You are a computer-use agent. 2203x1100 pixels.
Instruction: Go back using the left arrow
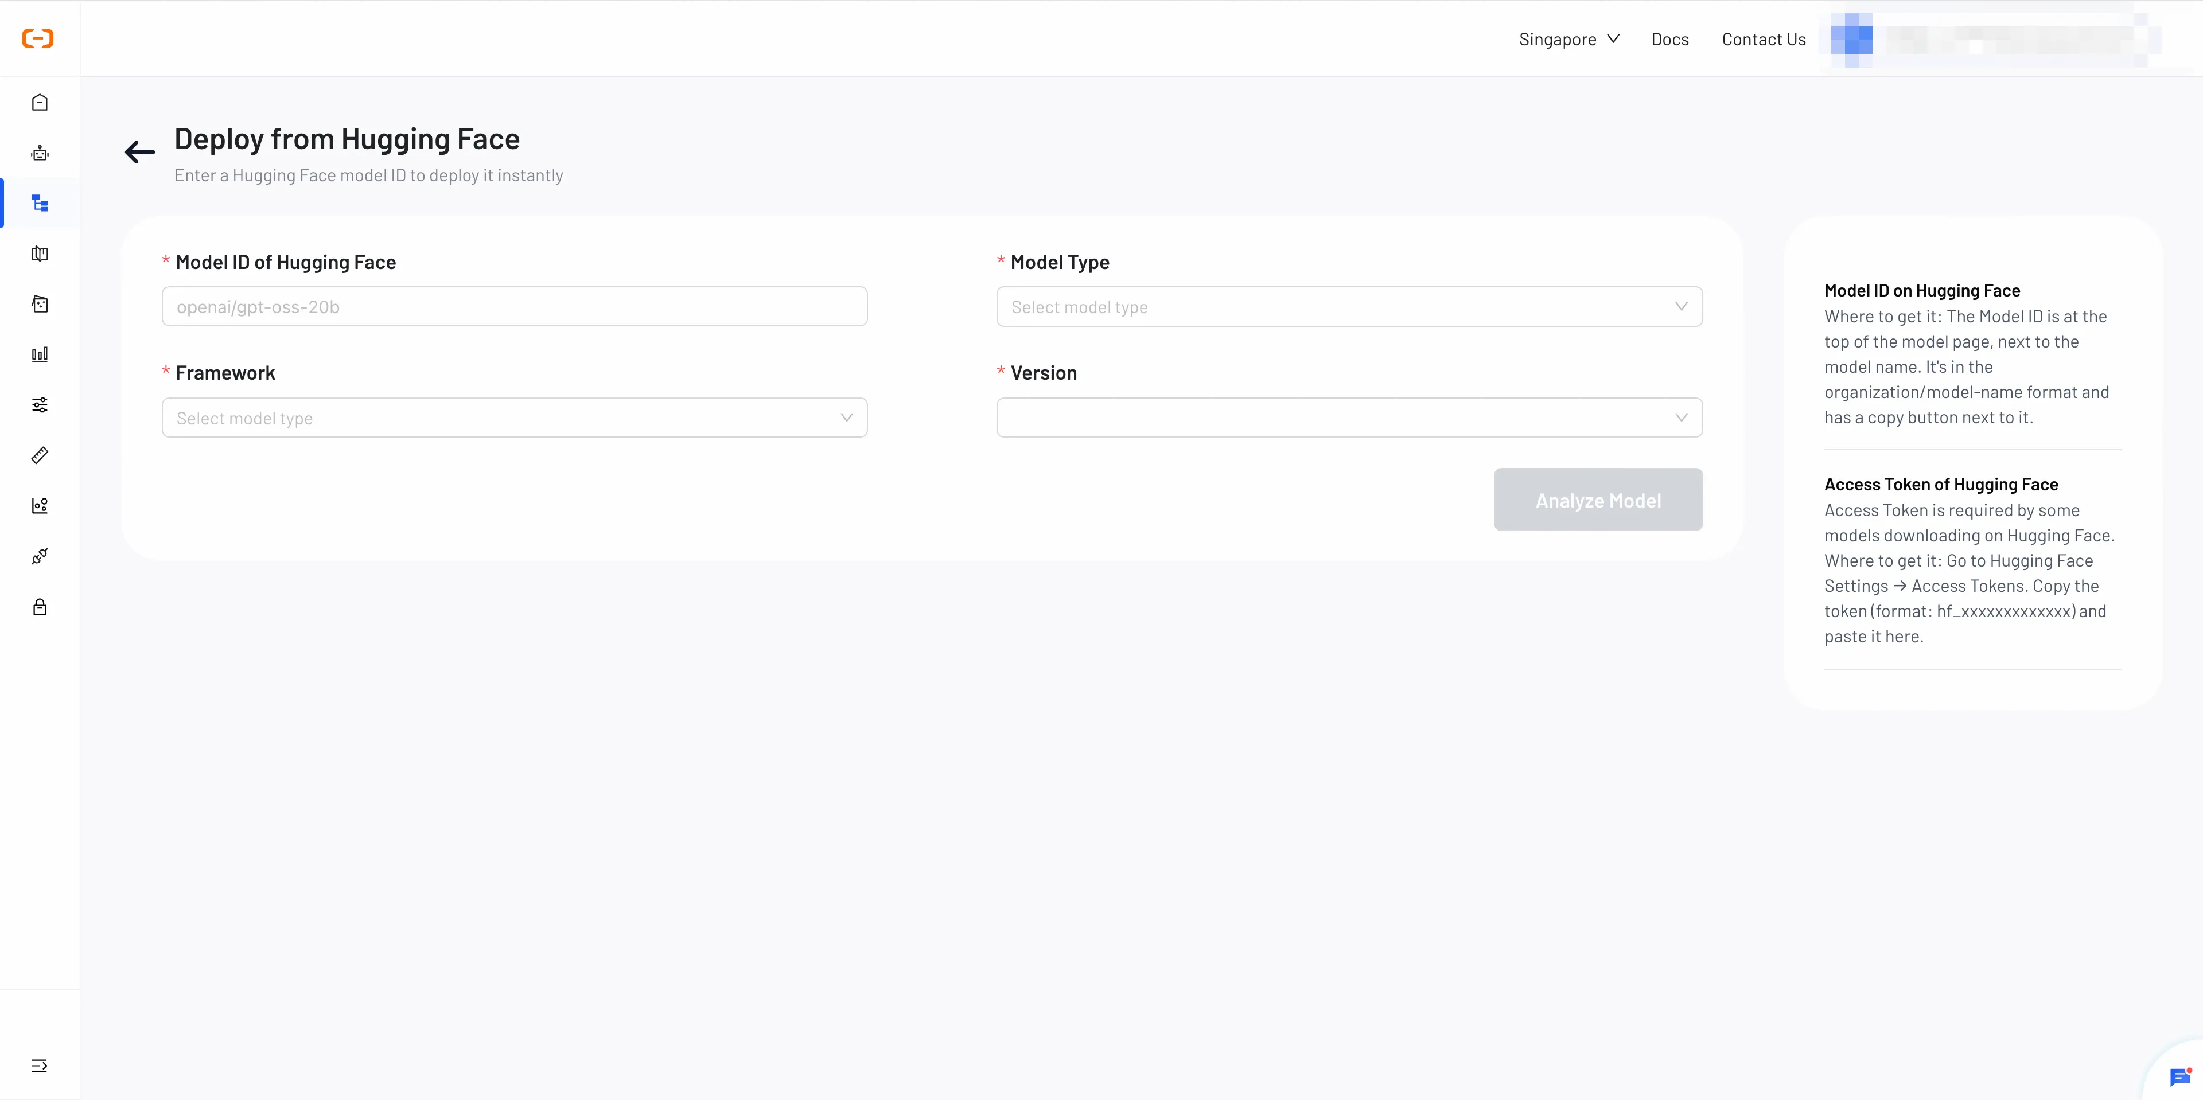click(139, 152)
